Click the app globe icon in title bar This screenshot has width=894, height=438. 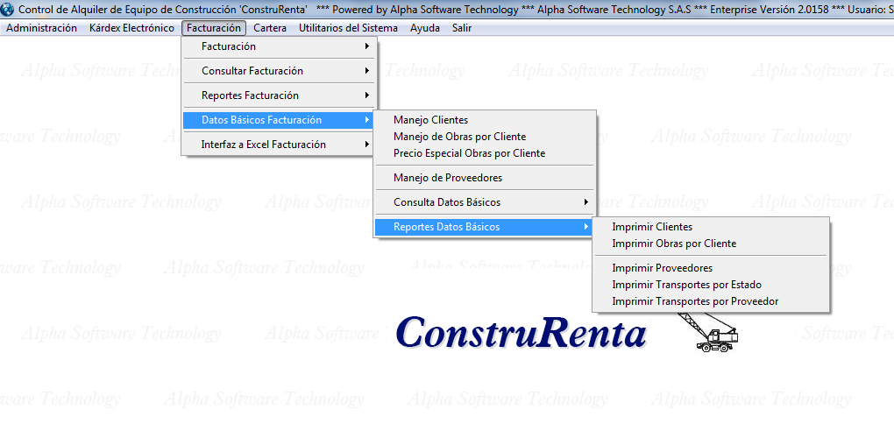8,10
